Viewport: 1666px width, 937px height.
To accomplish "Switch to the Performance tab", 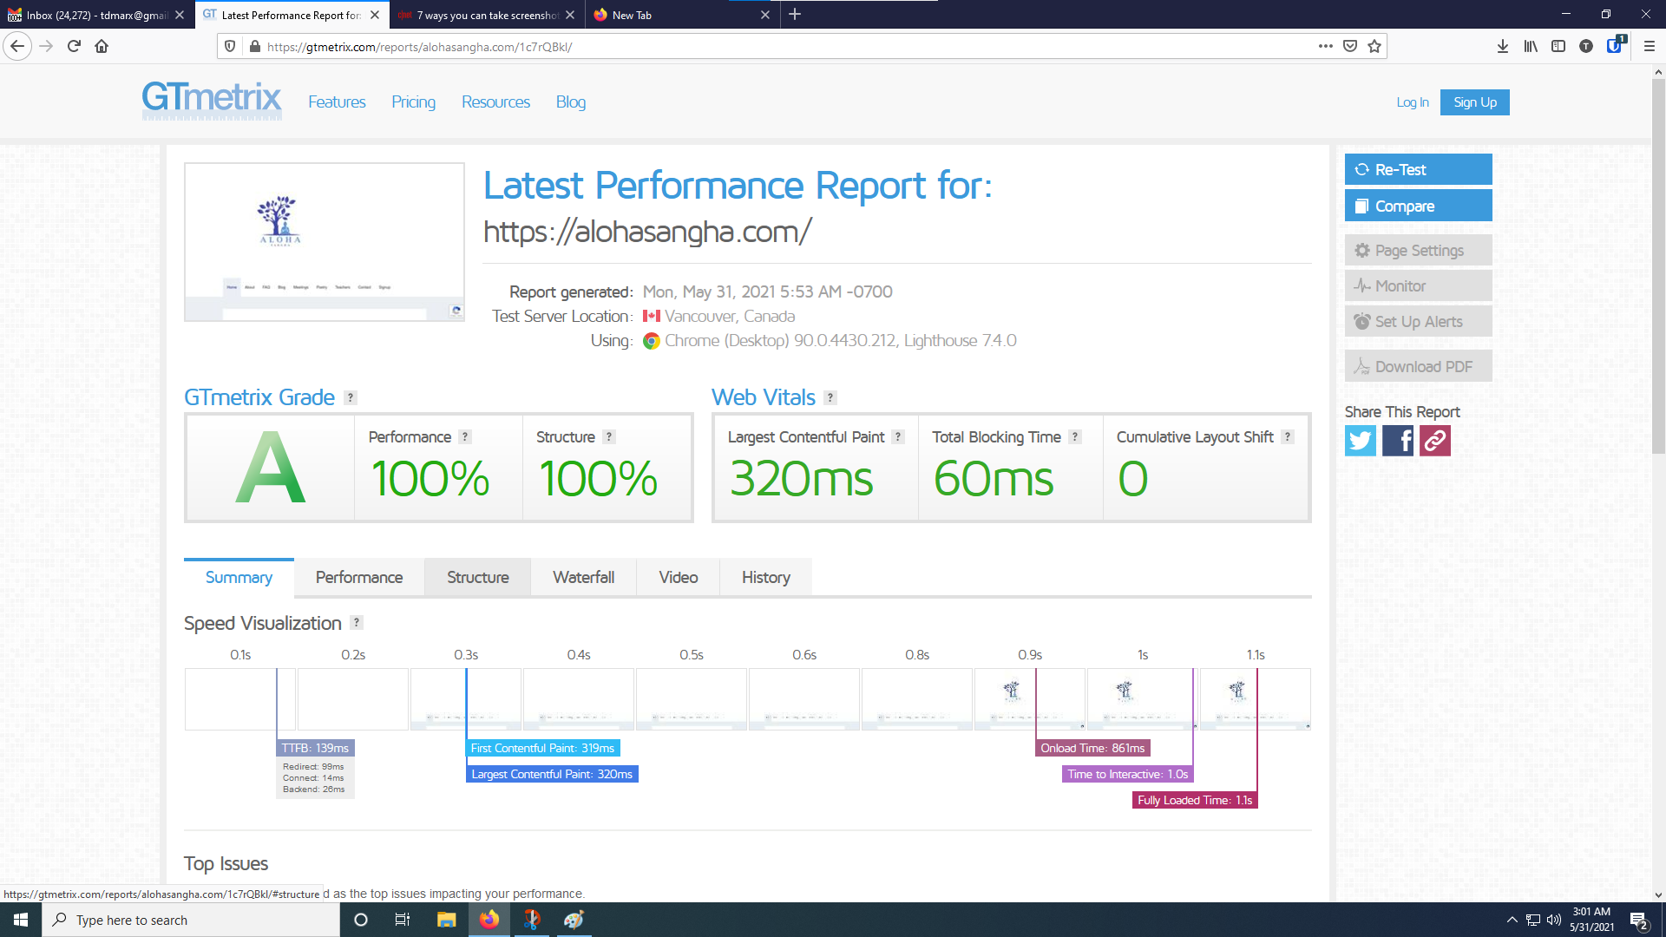I will pos(359,577).
